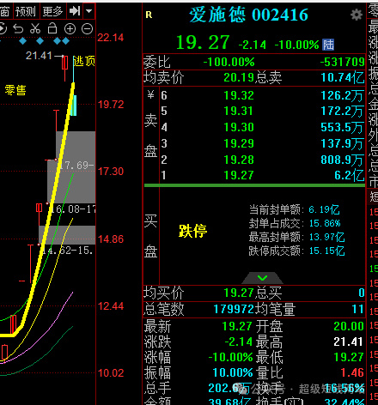The width and height of the screenshot is (378, 405).
Task: Select sell level 2 price 19.28
Action: coord(239,160)
